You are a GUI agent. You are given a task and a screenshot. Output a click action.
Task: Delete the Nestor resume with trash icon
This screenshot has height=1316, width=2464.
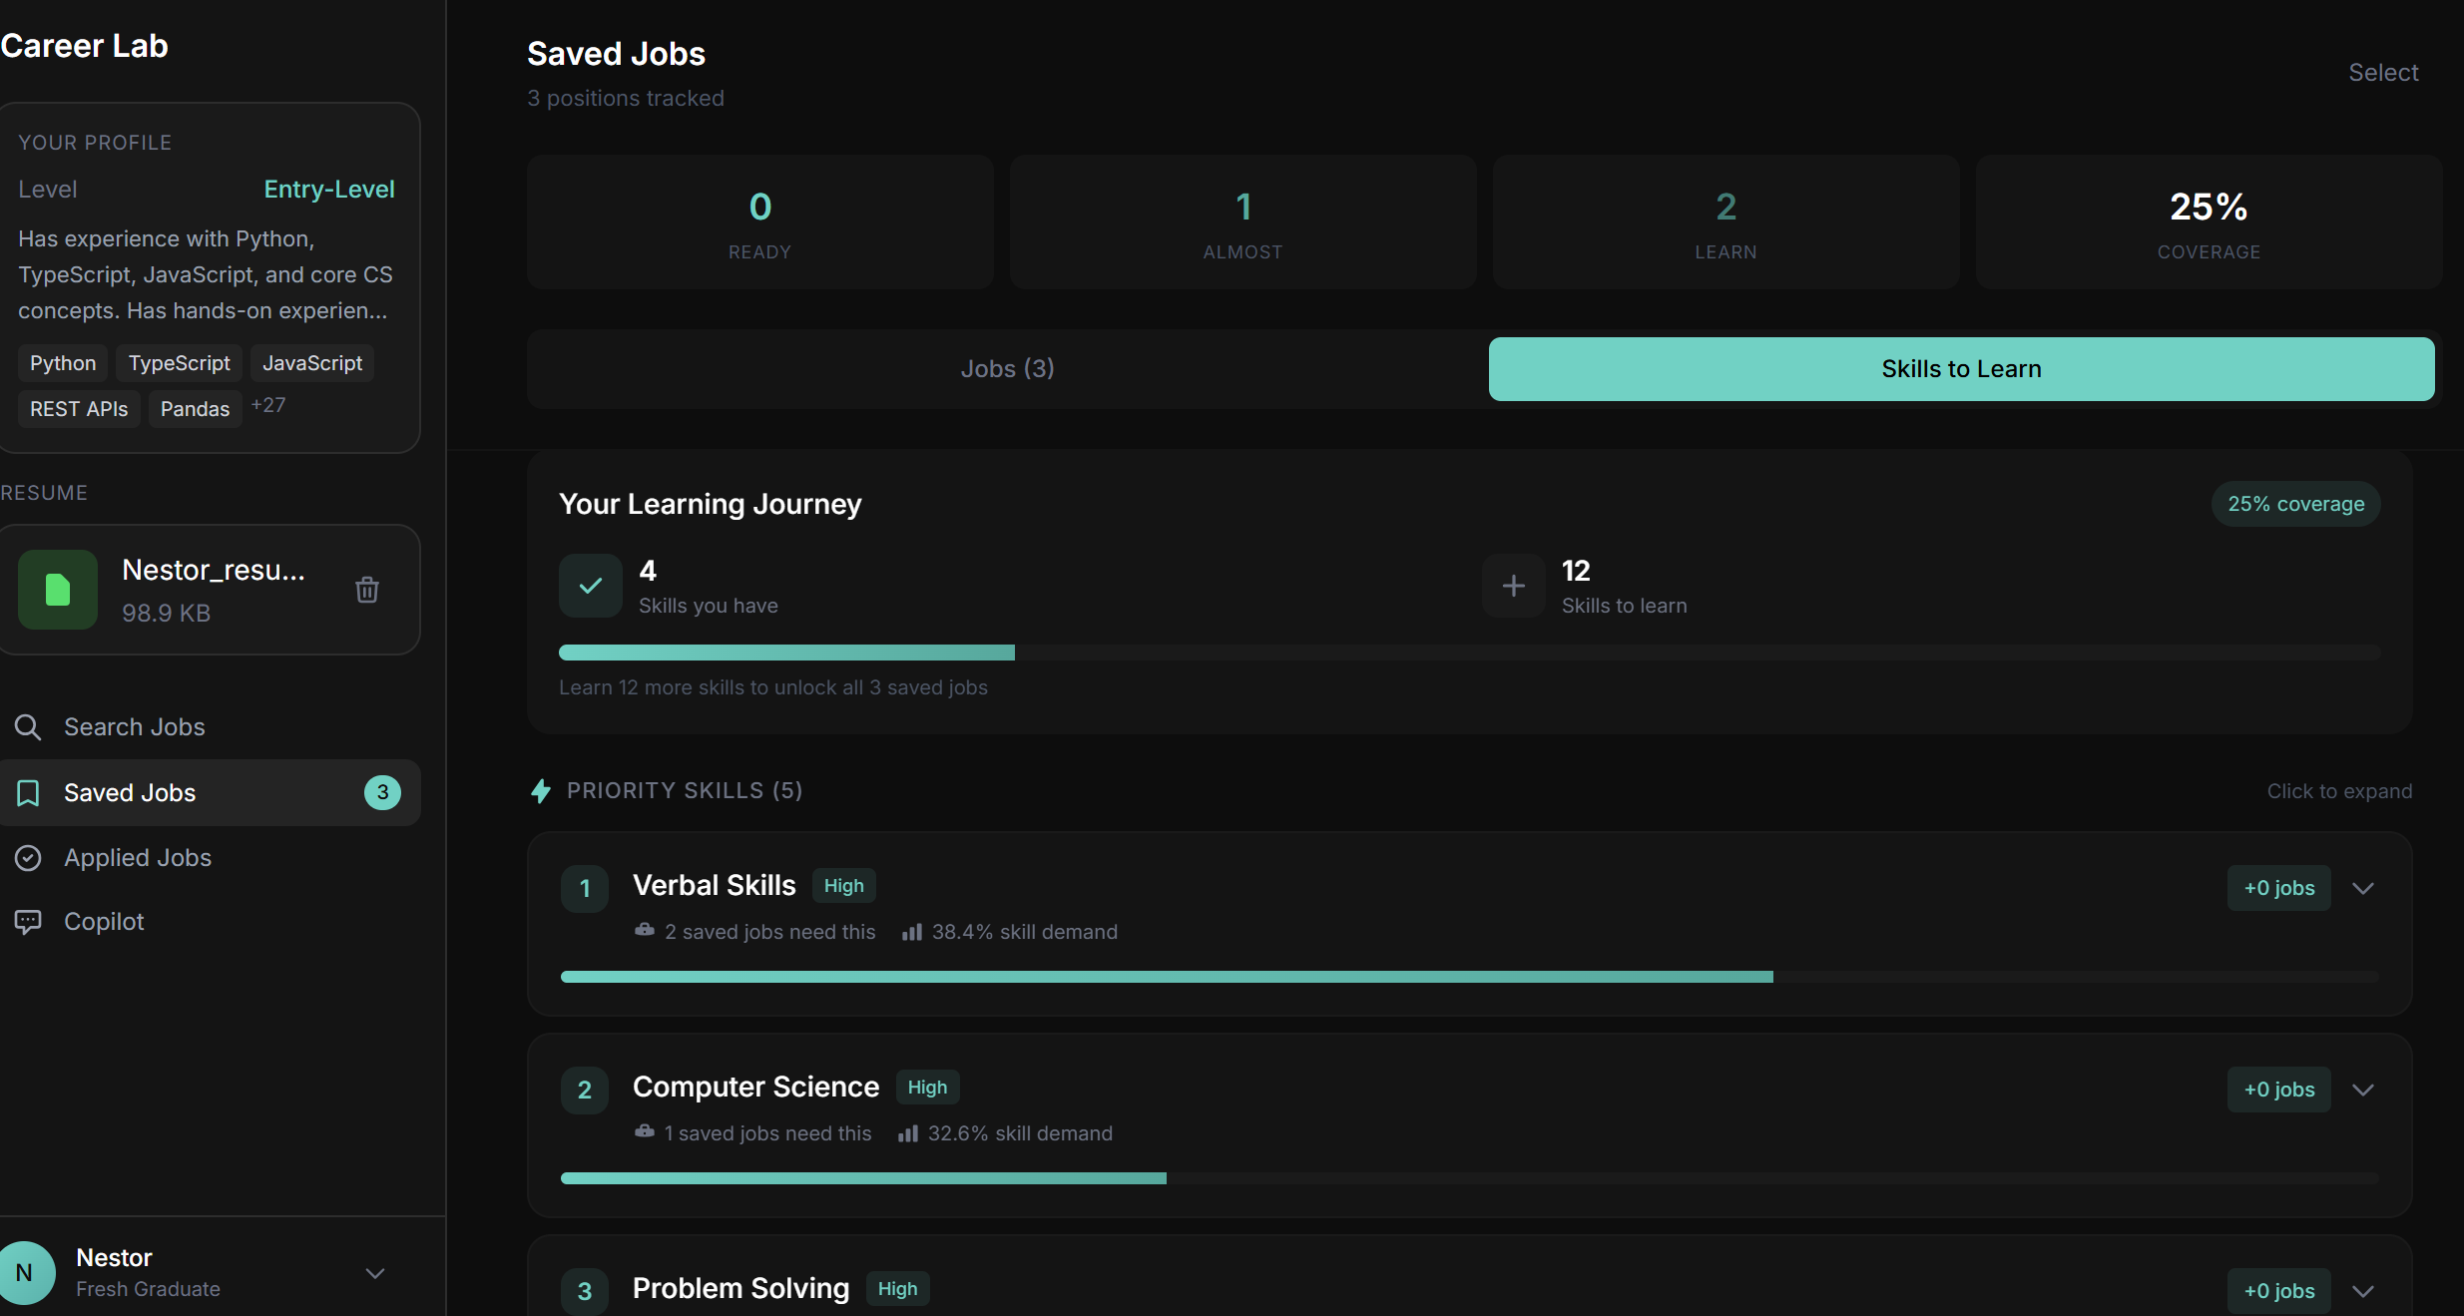click(x=367, y=590)
